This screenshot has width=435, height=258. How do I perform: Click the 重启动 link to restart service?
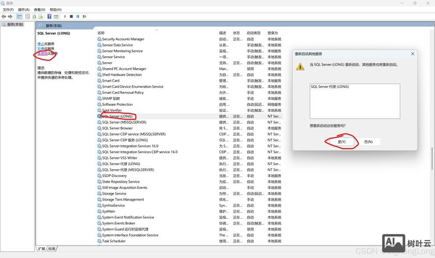tap(42, 54)
